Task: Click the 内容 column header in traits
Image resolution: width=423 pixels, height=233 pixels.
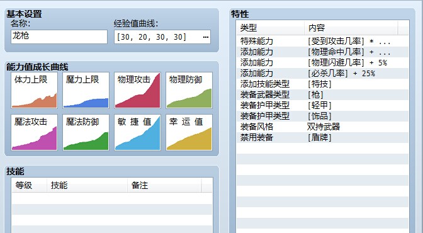Action: (351, 28)
